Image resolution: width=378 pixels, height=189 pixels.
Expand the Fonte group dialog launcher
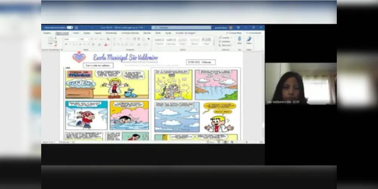pos(110,50)
